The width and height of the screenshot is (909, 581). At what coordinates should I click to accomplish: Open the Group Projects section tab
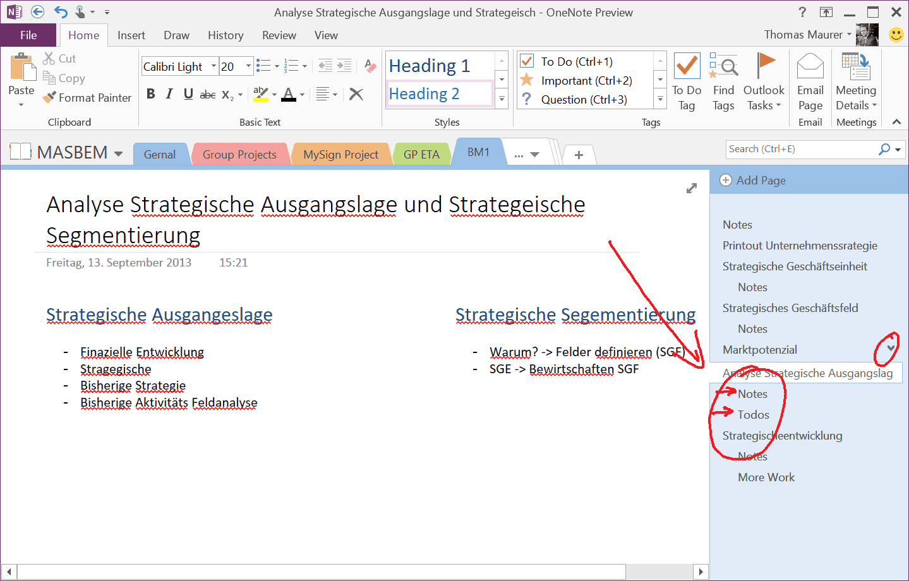pos(239,155)
